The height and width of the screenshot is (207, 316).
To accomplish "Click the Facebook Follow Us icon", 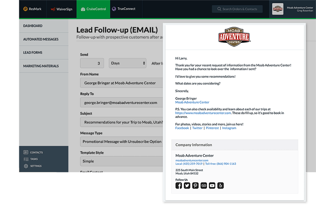I will pyautogui.click(x=179, y=185).
